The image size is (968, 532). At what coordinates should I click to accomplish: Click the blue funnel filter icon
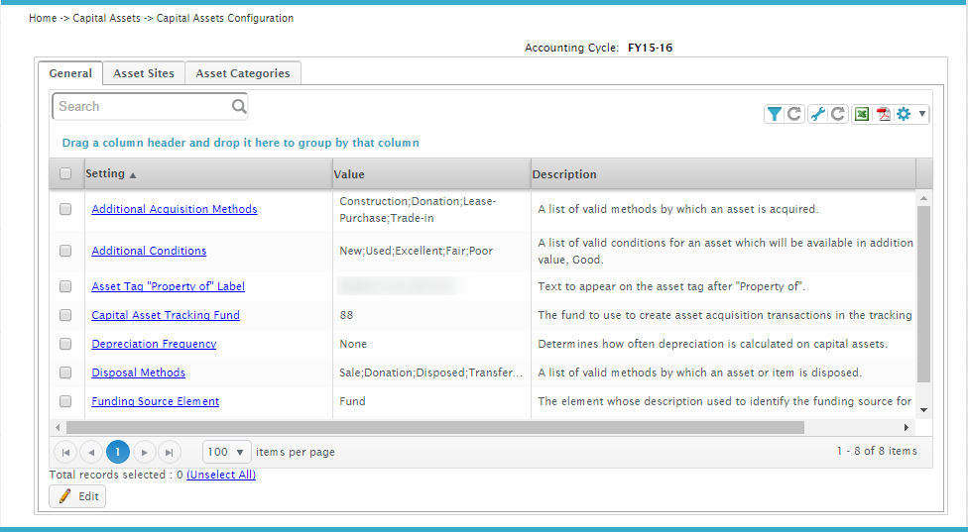coord(774,114)
